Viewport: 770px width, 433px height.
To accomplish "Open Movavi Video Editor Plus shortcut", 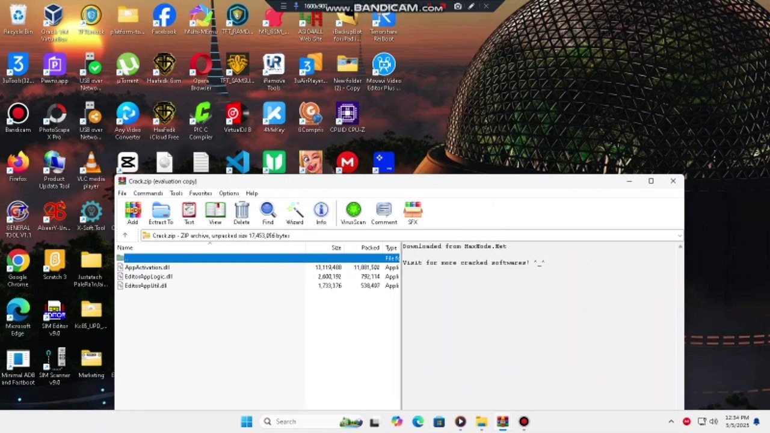I will (384, 72).
